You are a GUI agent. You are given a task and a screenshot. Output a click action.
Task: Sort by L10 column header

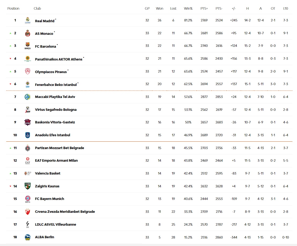(x=285, y=9)
